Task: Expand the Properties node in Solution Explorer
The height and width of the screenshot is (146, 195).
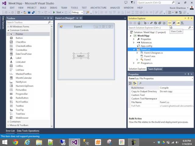Action: tap(134, 39)
